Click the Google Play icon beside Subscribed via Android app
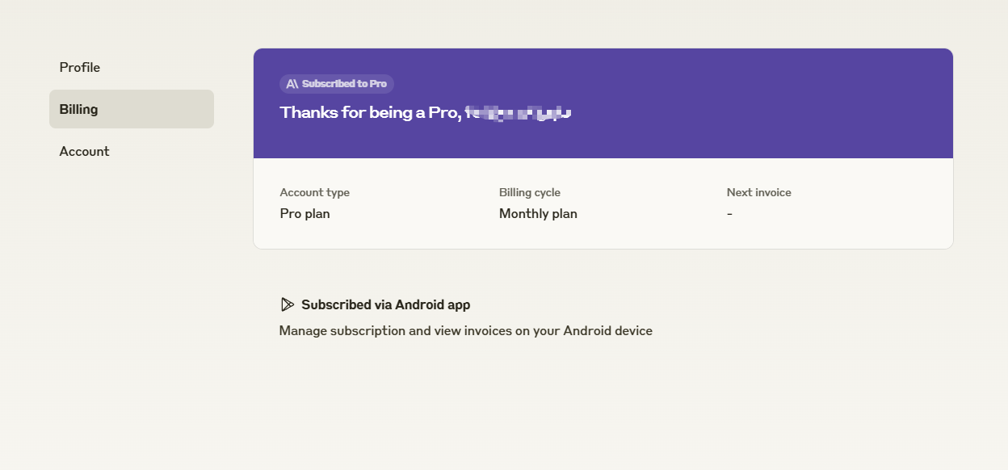Screen dimensions: 1008x470 [x=287, y=304]
